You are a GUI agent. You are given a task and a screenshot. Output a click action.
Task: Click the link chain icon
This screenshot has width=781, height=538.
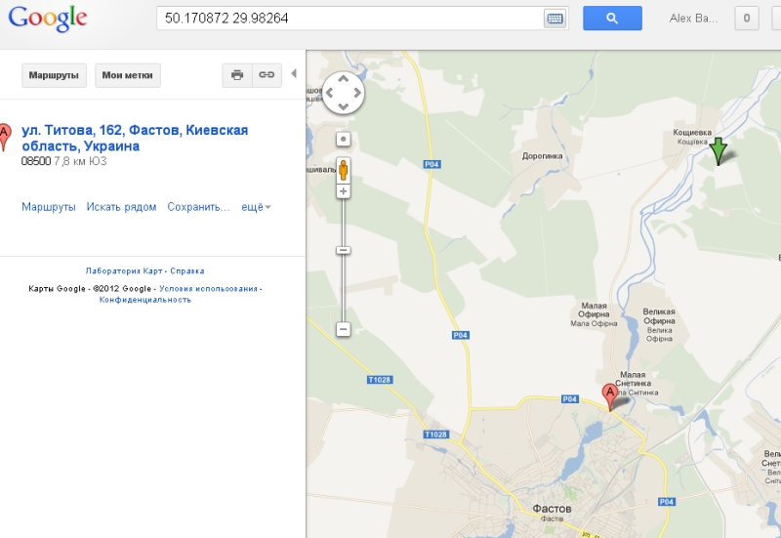coord(267,75)
